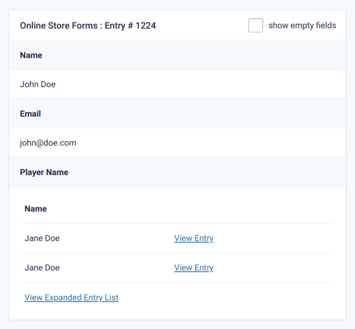Click 'Forms' in the entry title
The image size is (355, 329).
tap(84, 26)
